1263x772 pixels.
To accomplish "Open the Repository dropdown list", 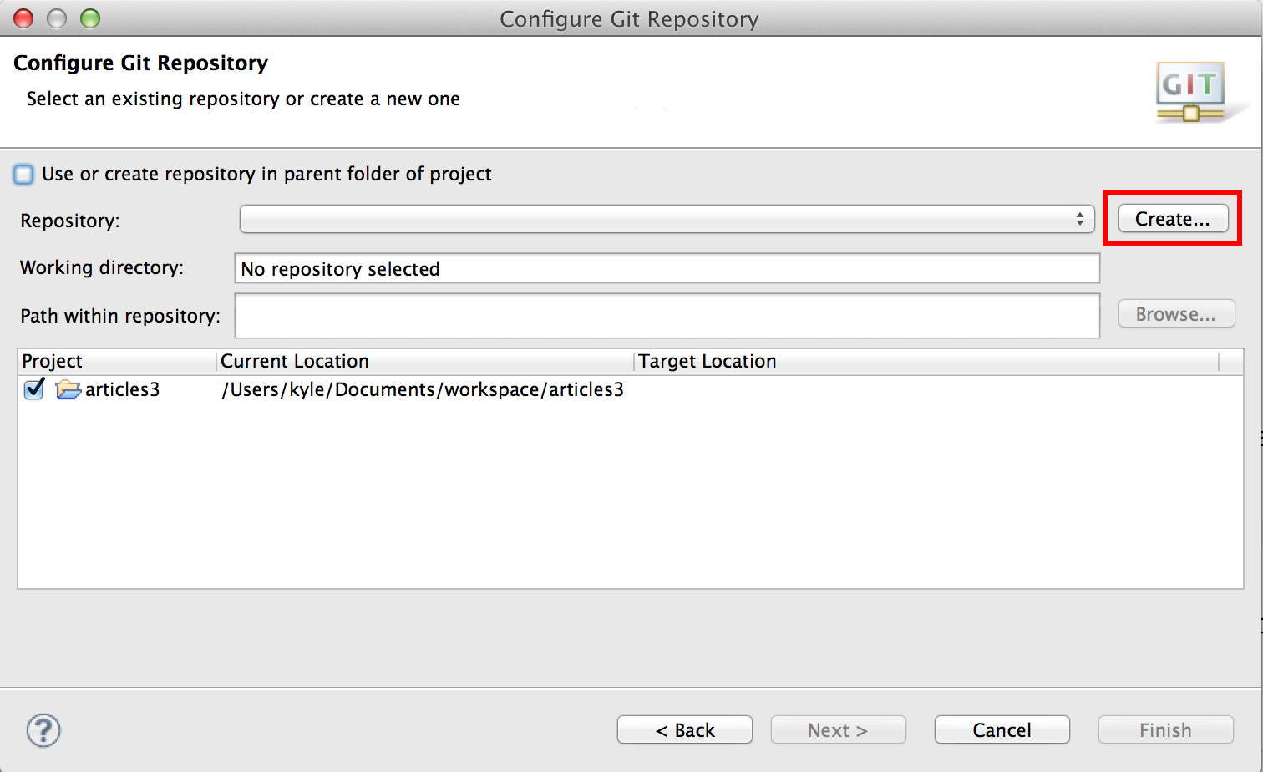I will click(x=667, y=219).
